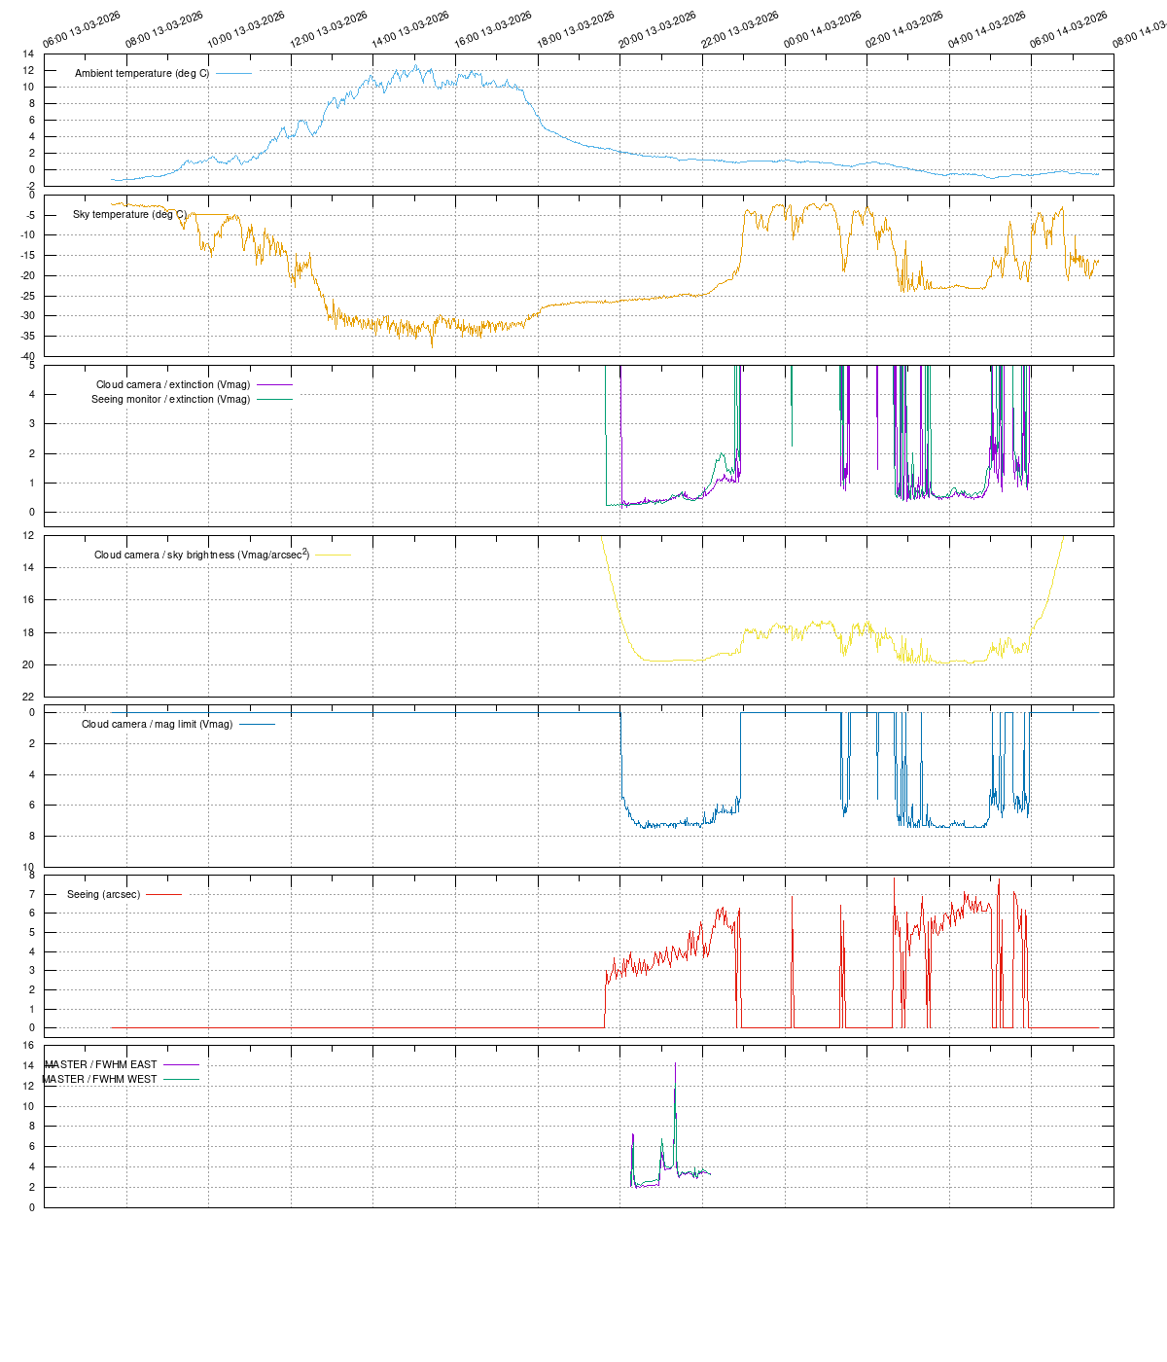
Task: Click the 14:00 13-03-2026 time axis label
Action: pyautogui.click(x=410, y=31)
